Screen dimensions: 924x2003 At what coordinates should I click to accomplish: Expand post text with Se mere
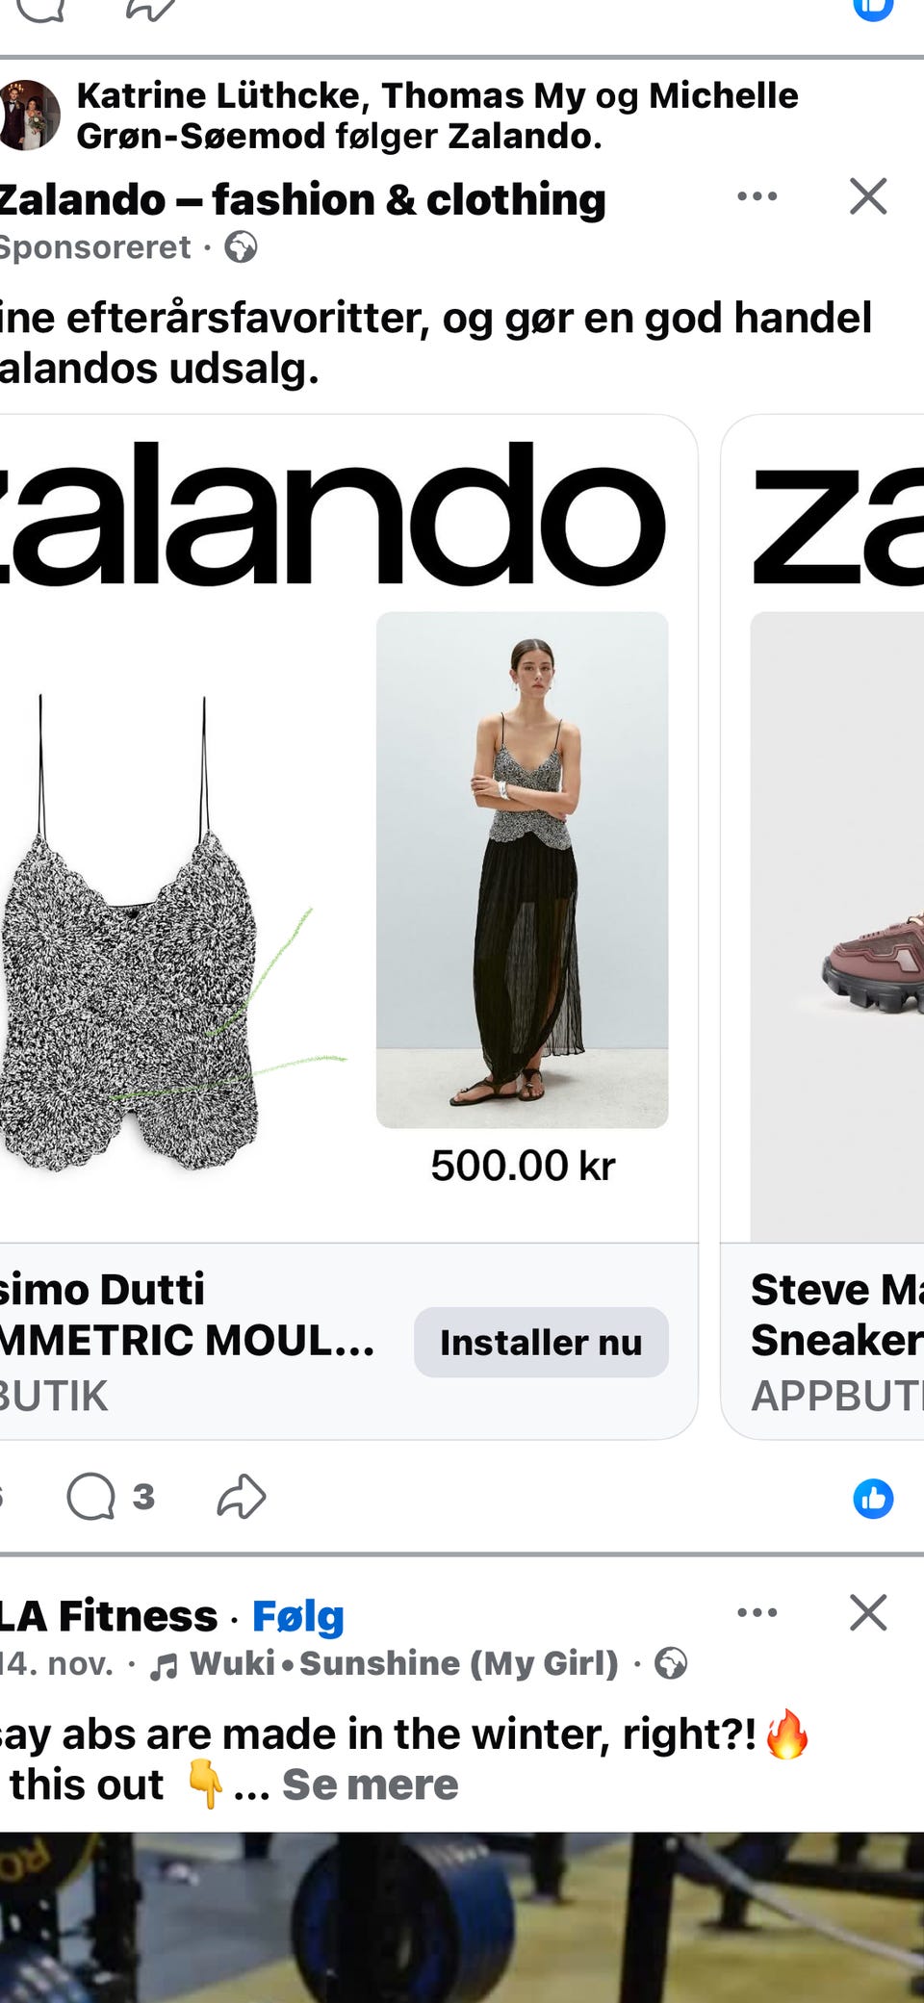pyautogui.click(x=371, y=1785)
